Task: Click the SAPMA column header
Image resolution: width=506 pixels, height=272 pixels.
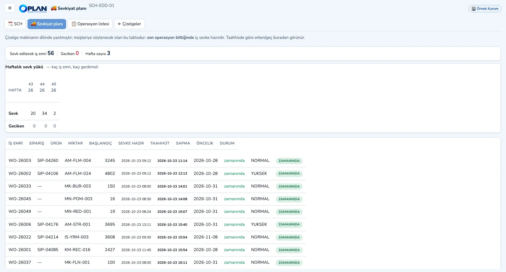Action: [x=183, y=143]
